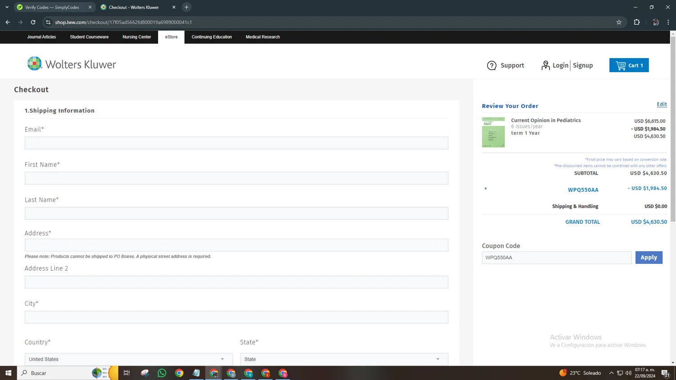Click the GRAND TOTAL label
The image size is (676, 380).
pos(582,222)
